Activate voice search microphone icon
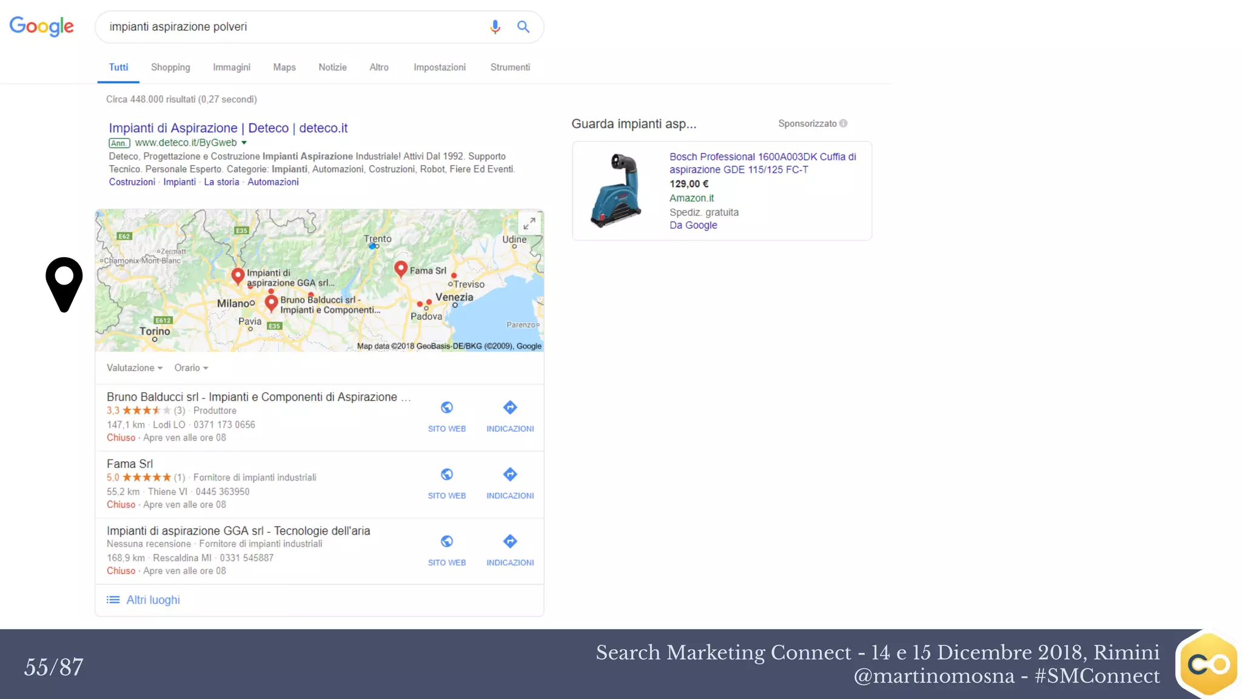The image size is (1242, 699). 495,27
